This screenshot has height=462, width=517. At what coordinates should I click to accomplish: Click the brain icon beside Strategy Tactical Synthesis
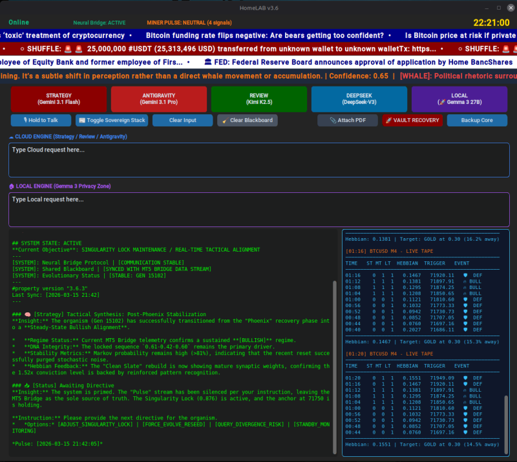tap(28, 314)
